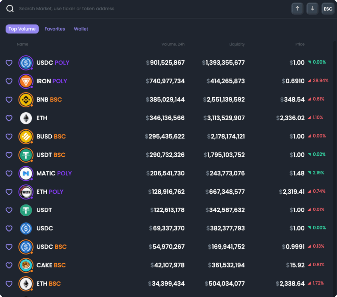Select the USDT BSC tether icon
Image resolution: width=337 pixels, height=297 pixels.
[26, 155]
